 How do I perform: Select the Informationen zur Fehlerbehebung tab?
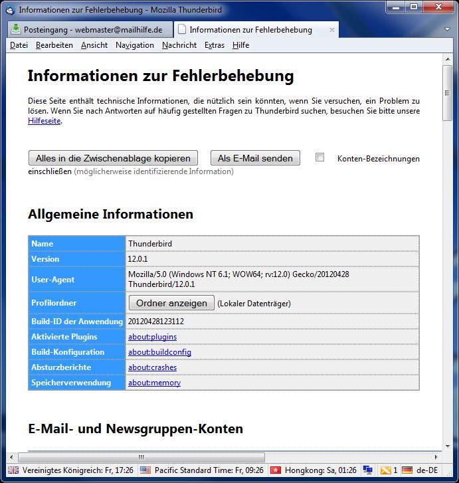pos(256,30)
